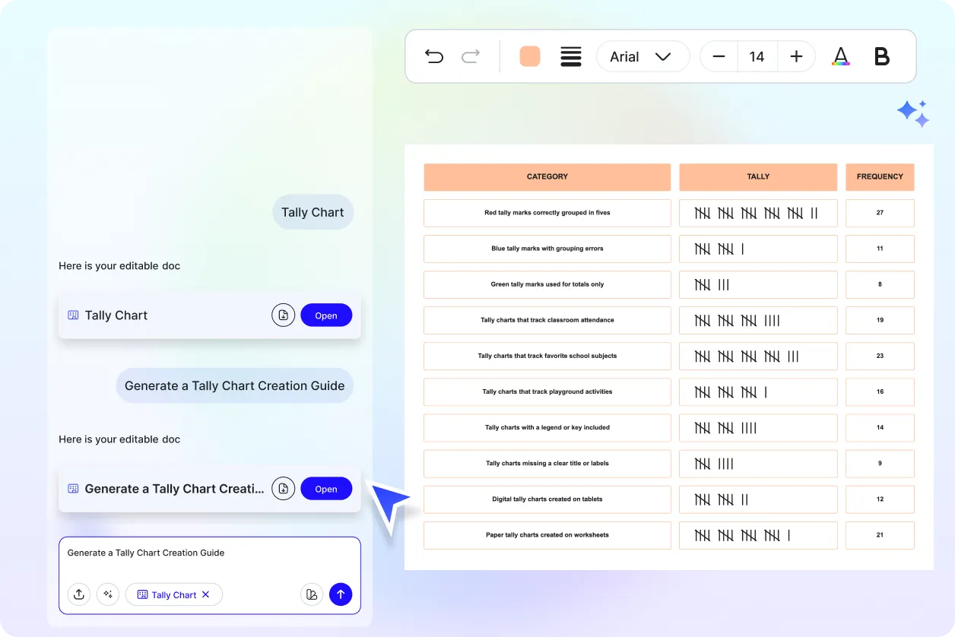Decrease font size with the minus stepper
Image resolution: width=955 pixels, height=637 pixels.
pos(719,56)
